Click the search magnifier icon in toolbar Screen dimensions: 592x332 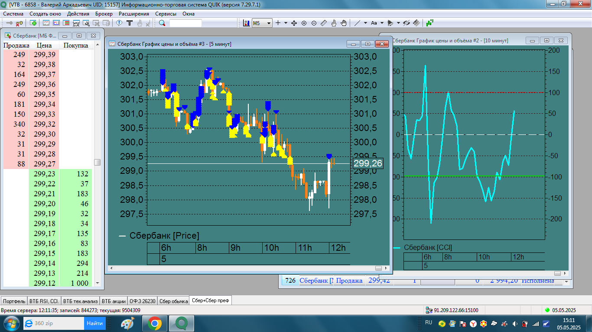162,23
